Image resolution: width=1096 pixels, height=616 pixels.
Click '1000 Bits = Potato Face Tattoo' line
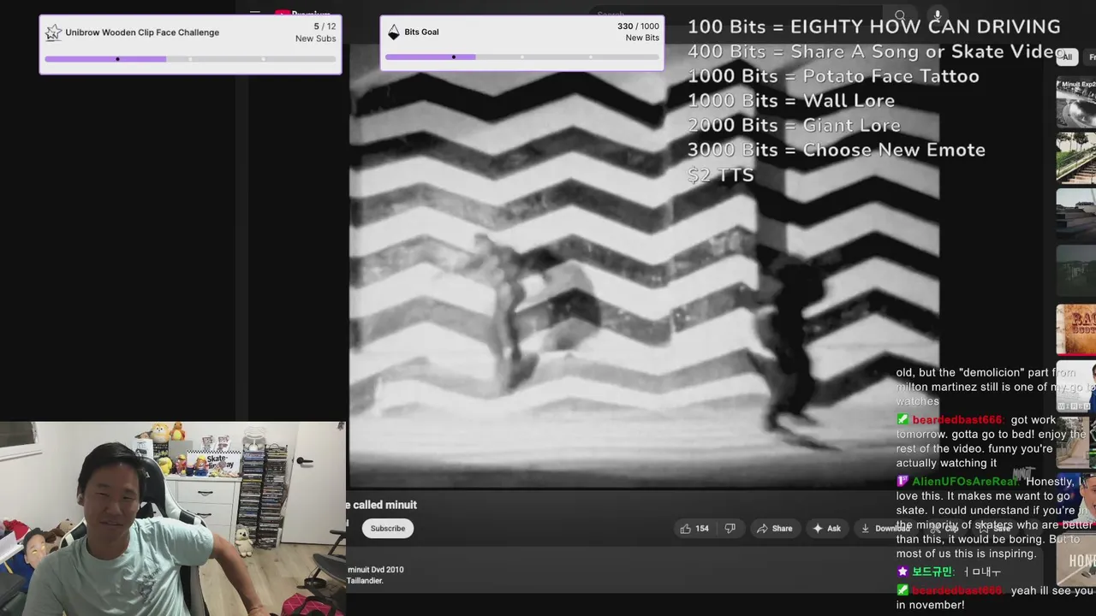833,76
